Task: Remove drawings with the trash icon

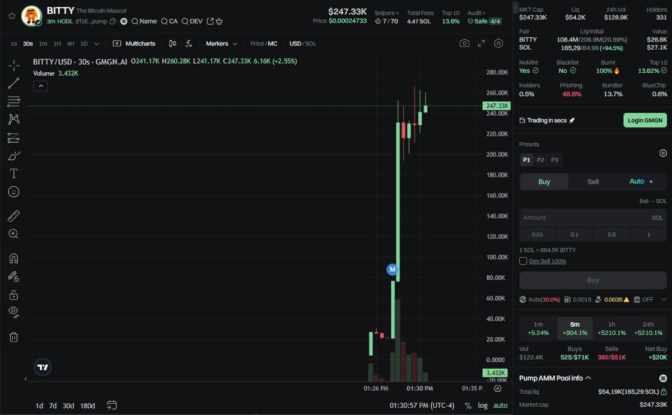Action: (14, 337)
